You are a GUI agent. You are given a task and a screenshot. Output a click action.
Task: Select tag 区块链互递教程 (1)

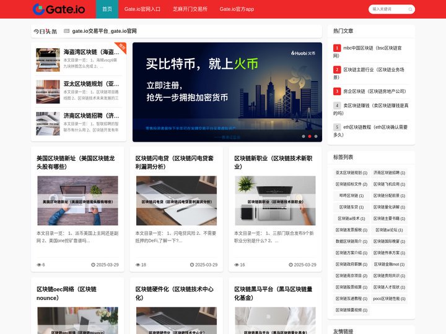[x=351, y=299]
